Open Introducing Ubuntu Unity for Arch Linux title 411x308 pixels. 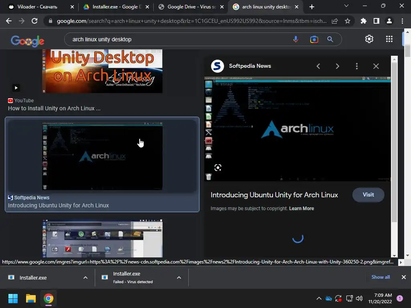pos(274,195)
